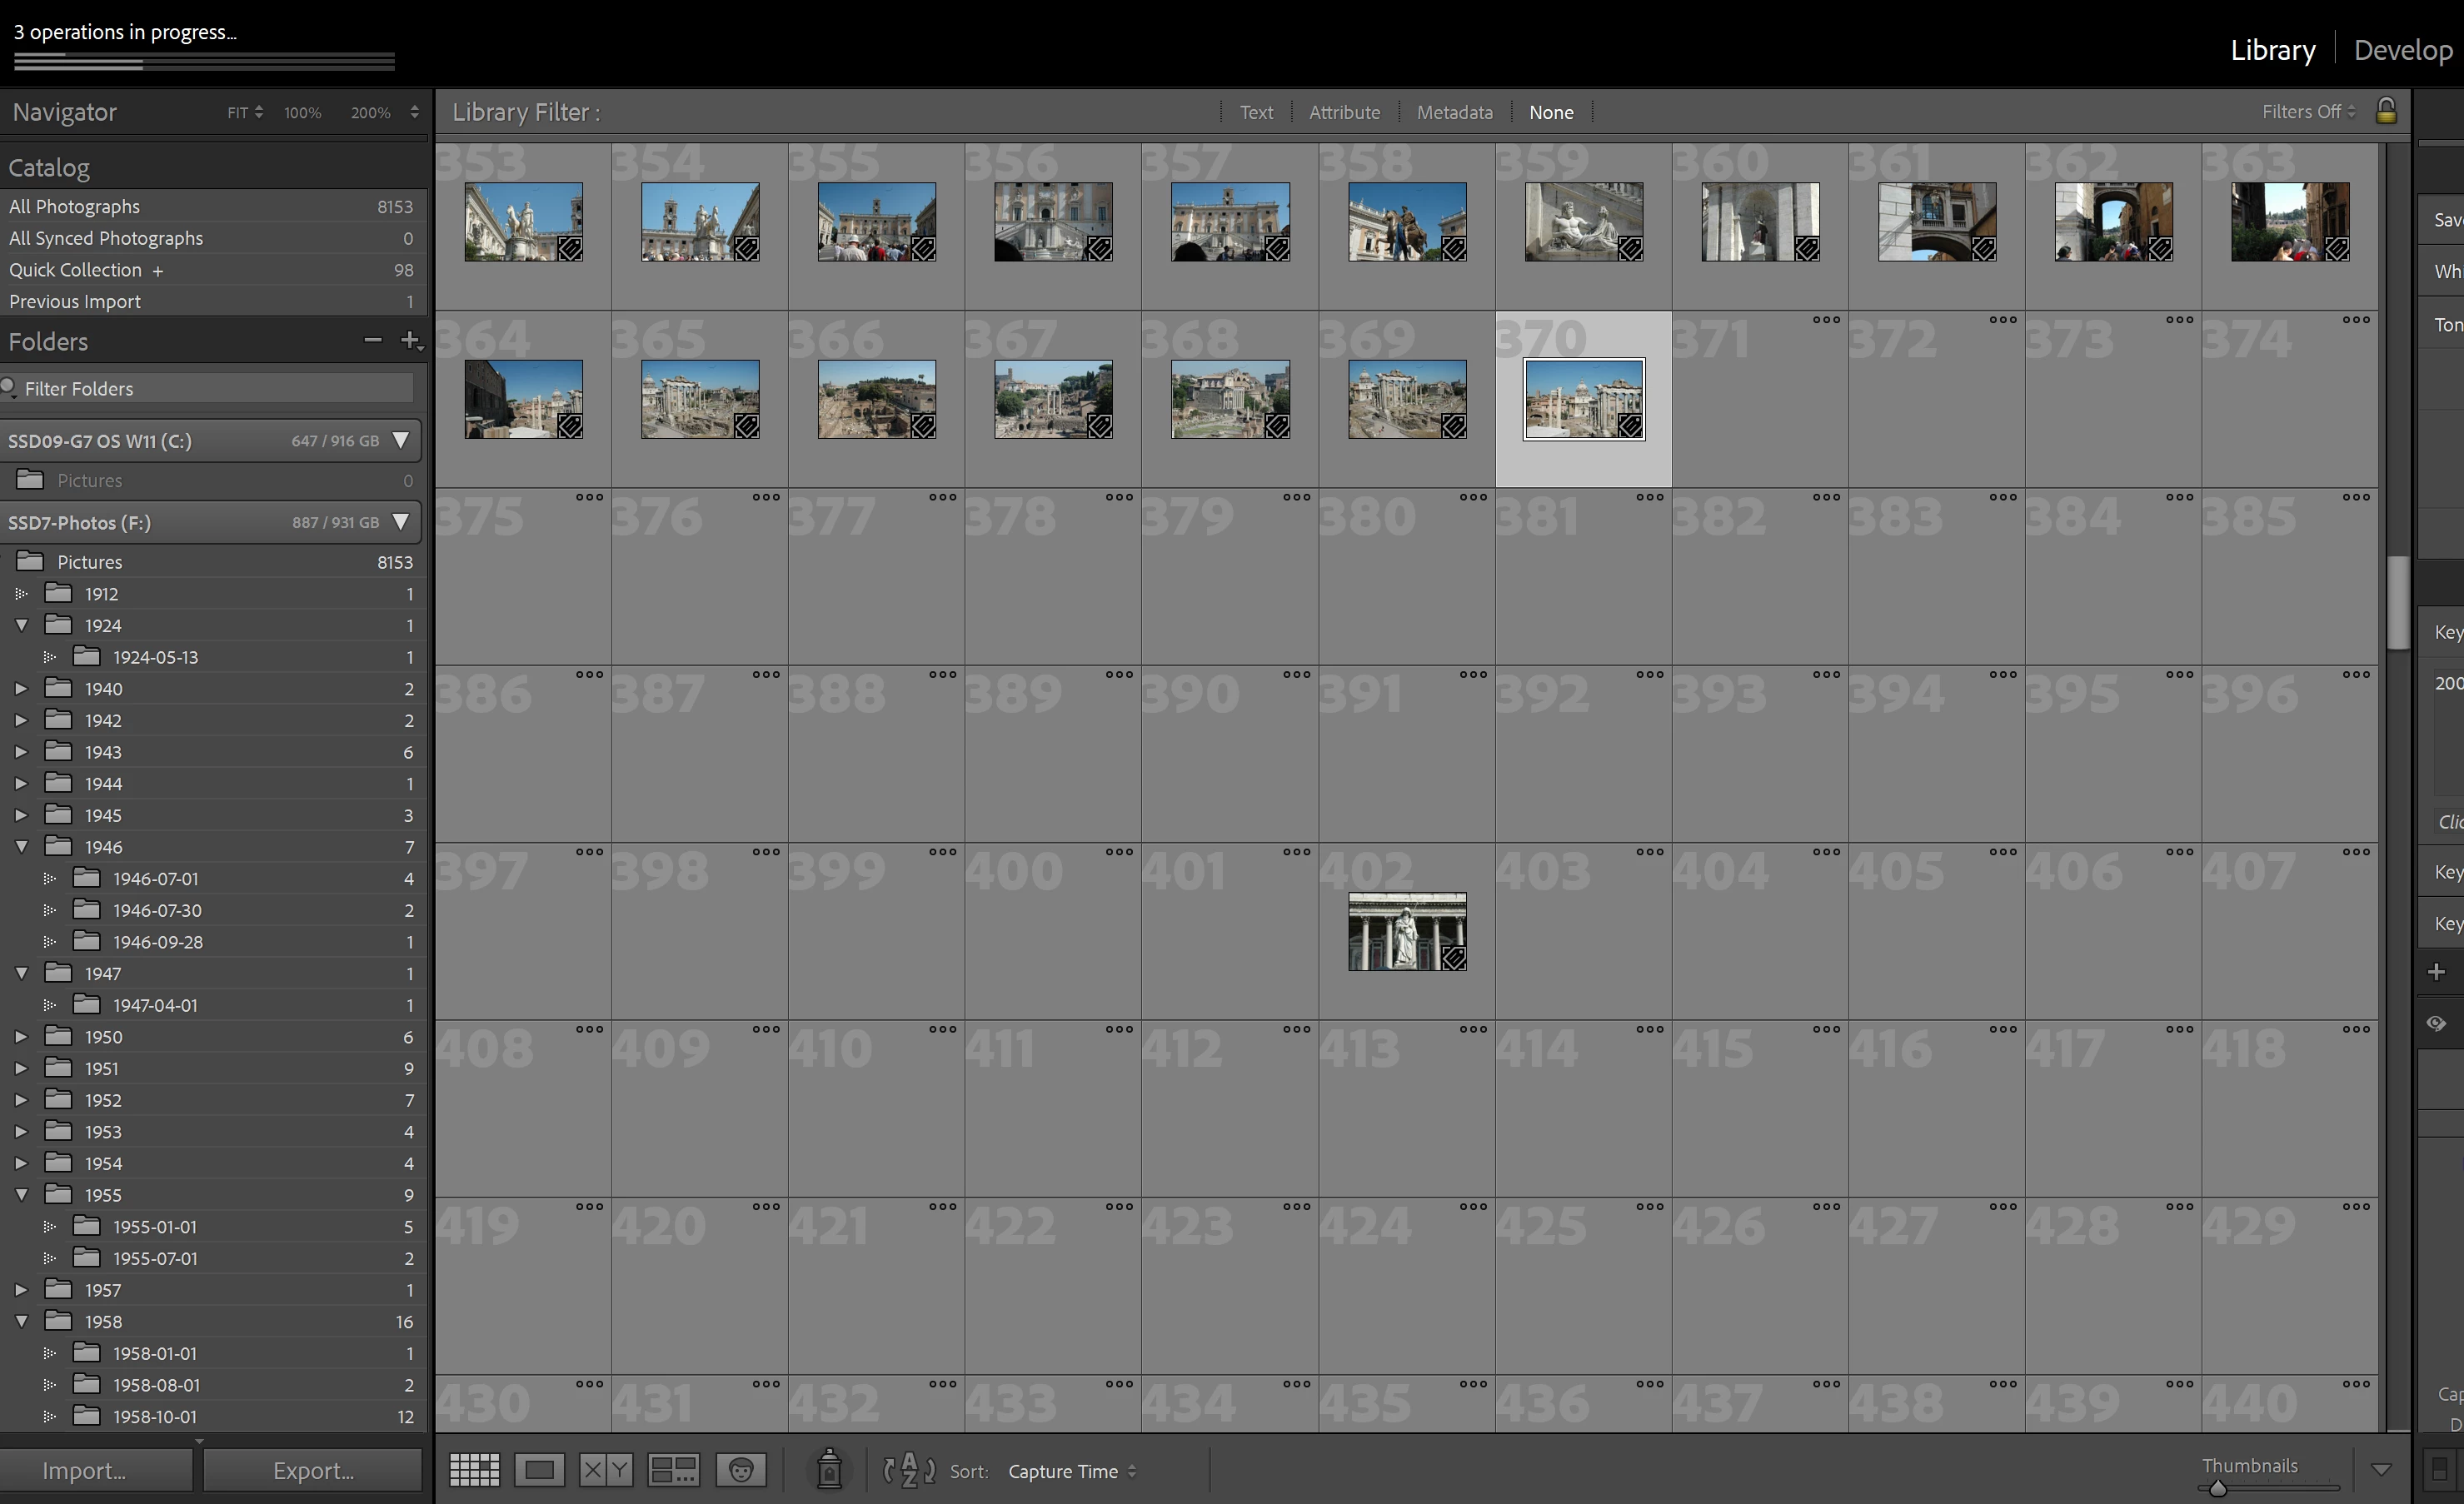
Task: Select the Metadata filter tab
Action: click(1454, 112)
